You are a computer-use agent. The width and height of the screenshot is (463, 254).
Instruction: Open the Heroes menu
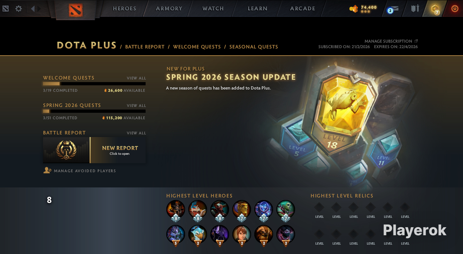tap(125, 9)
